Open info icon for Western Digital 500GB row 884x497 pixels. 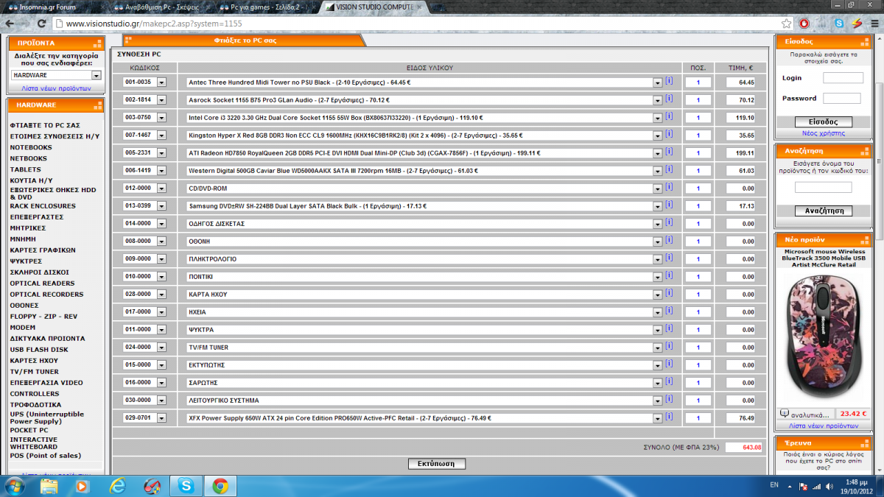pyautogui.click(x=669, y=169)
